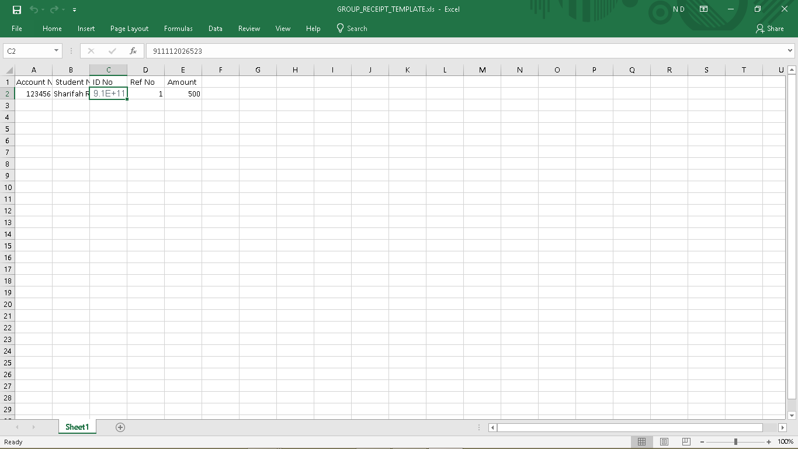
Task: Click the N D user account label
Action: 679,9
